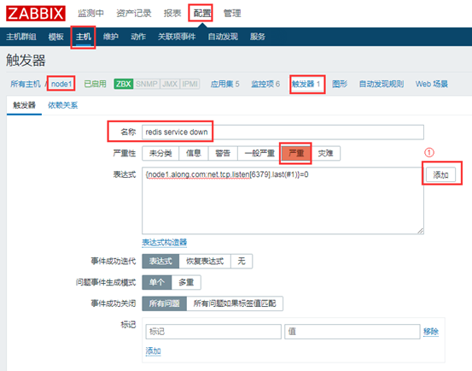This screenshot has height=371, width=472.
Task: Go to 动作 submenu
Action: pos(138,37)
